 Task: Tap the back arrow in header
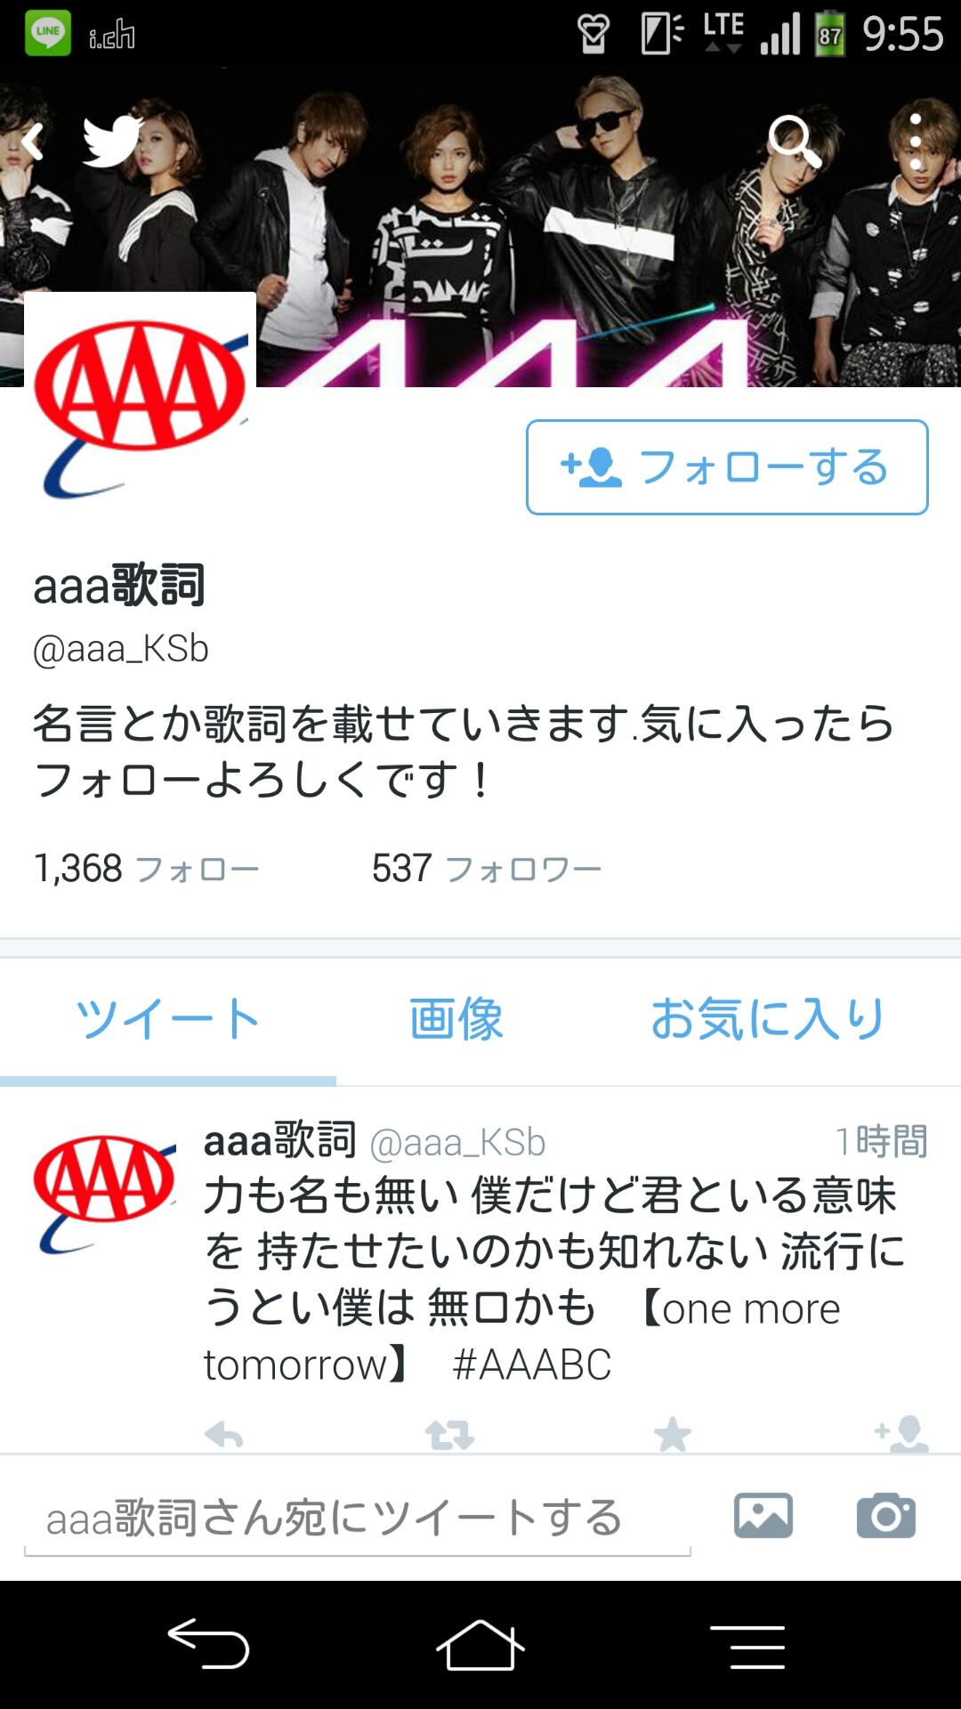point(33,142)
